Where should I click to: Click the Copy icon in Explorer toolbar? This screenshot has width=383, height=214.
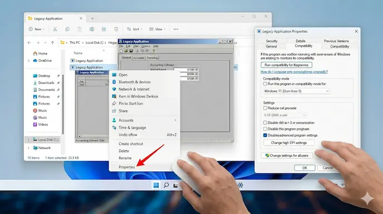[x=67, y=29]
